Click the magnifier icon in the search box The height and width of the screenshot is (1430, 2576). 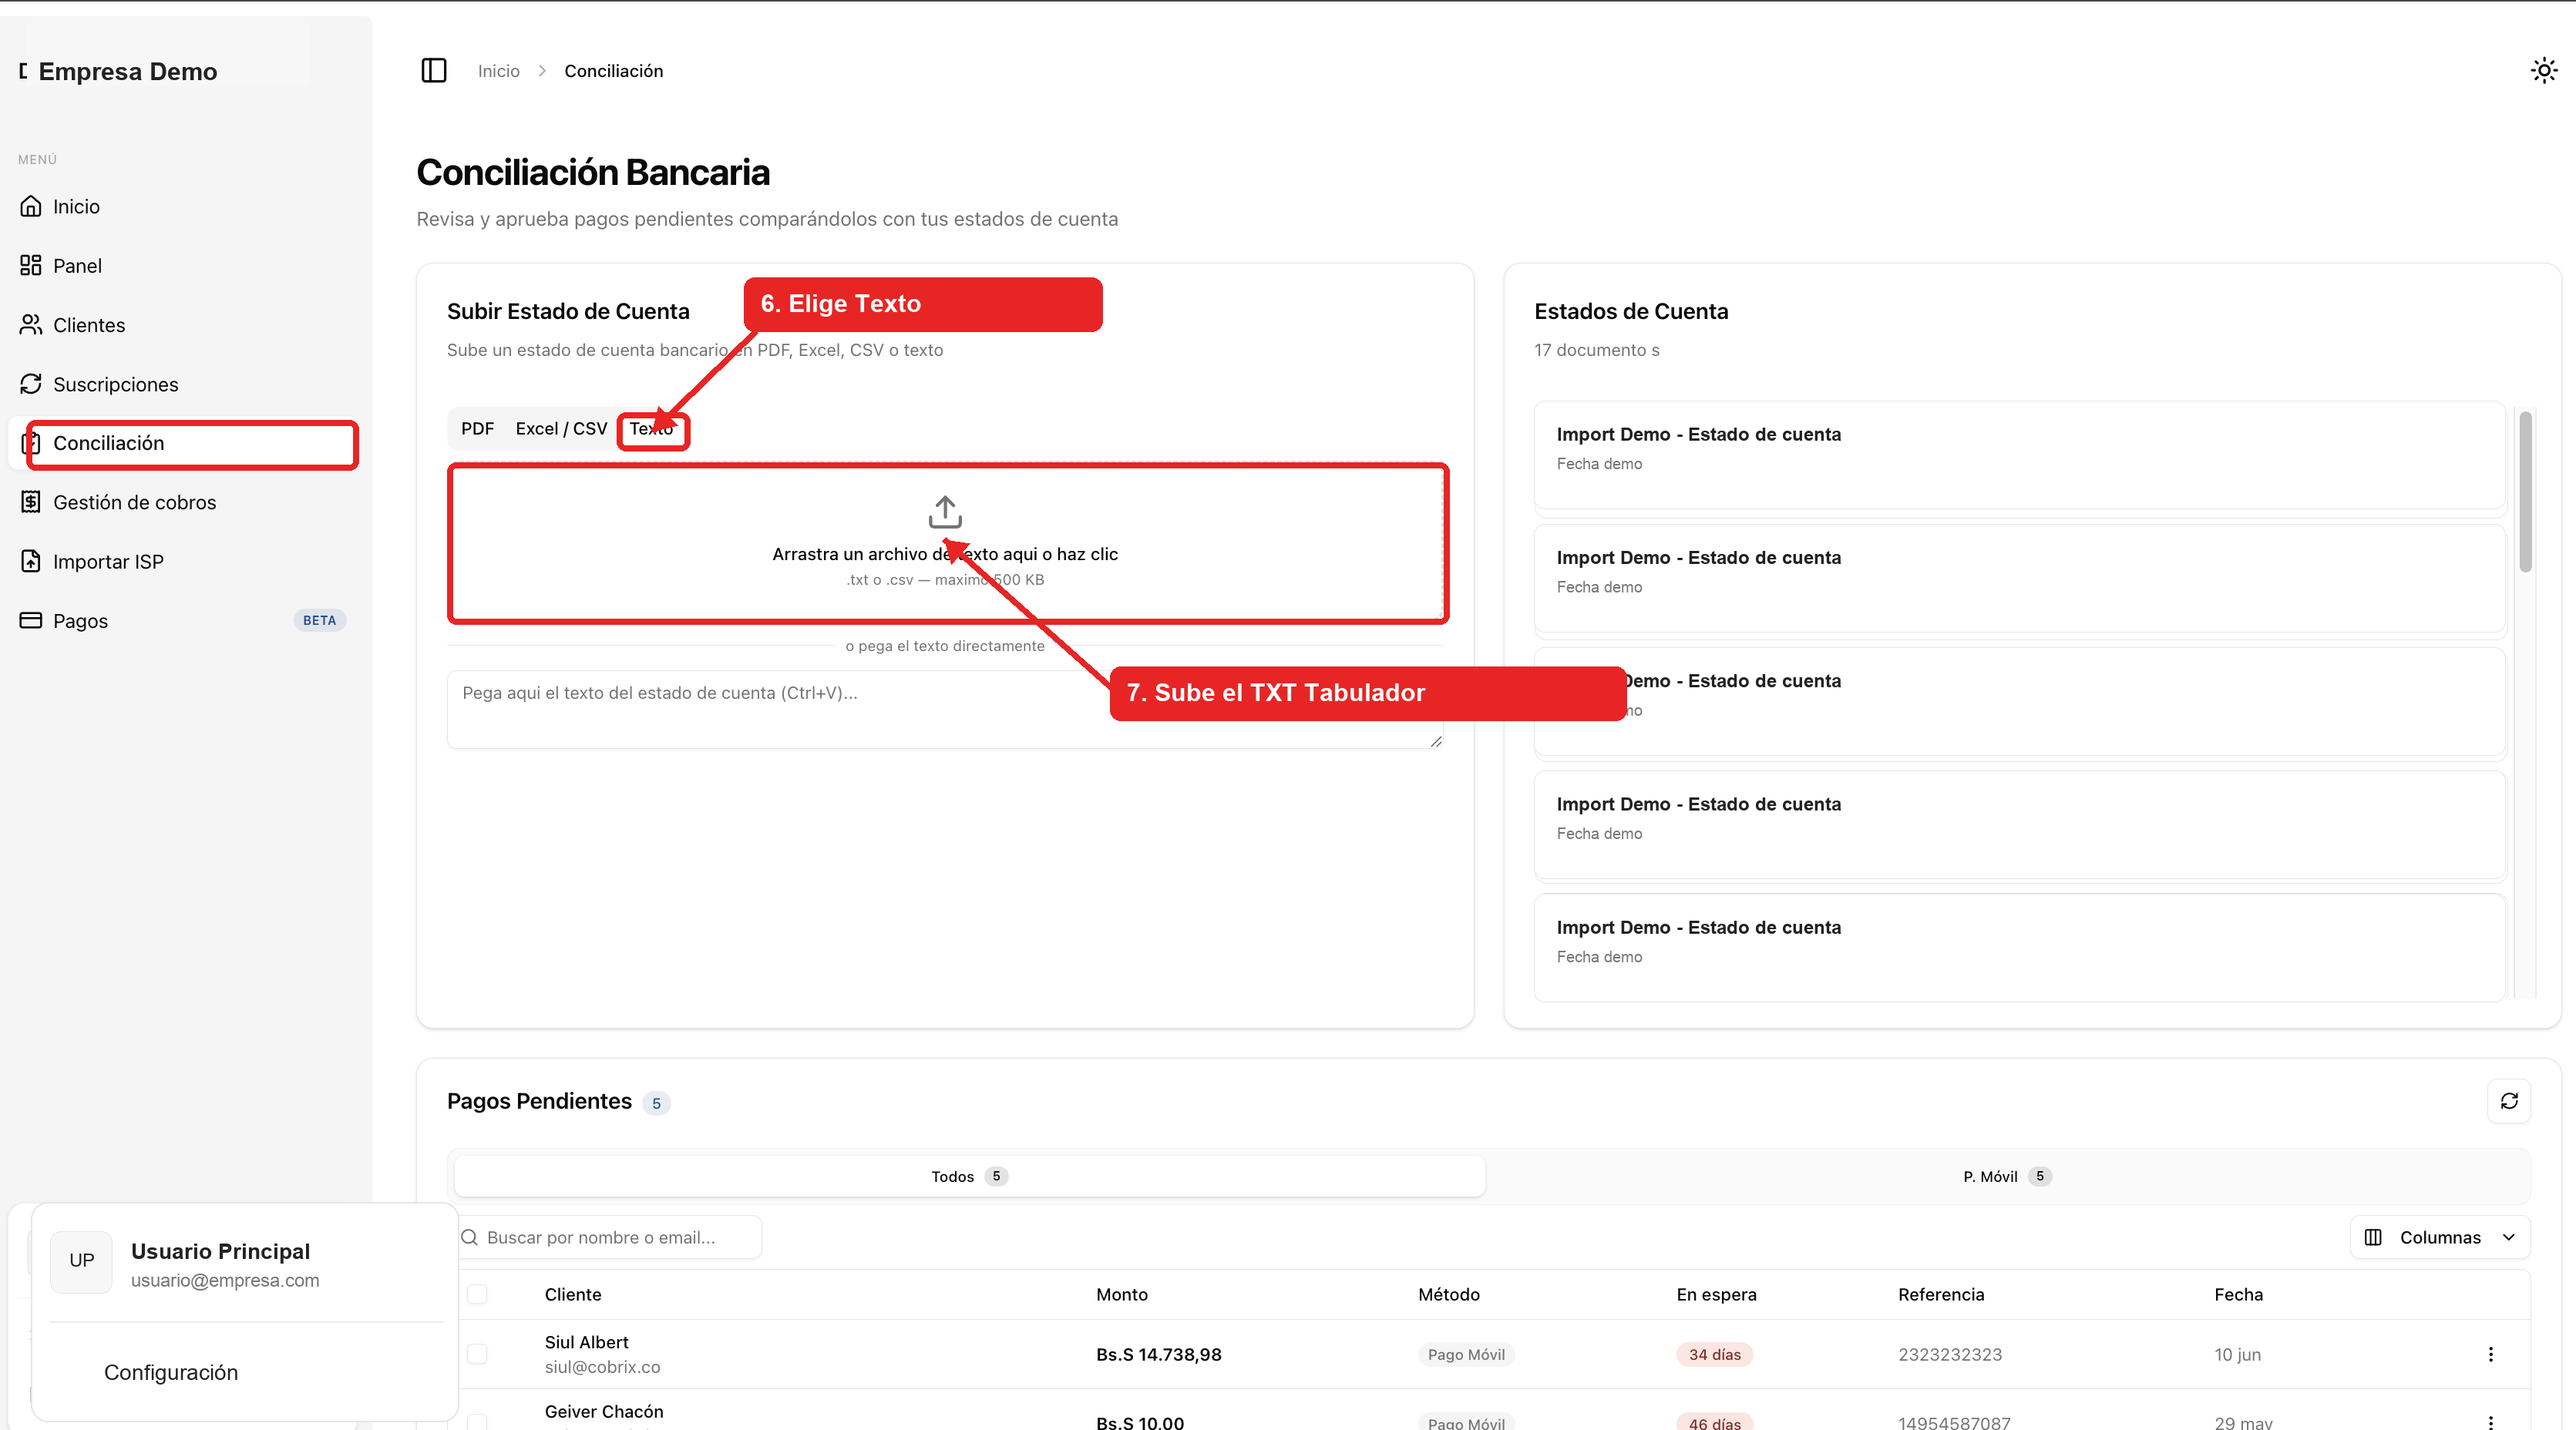point(469,1237)
